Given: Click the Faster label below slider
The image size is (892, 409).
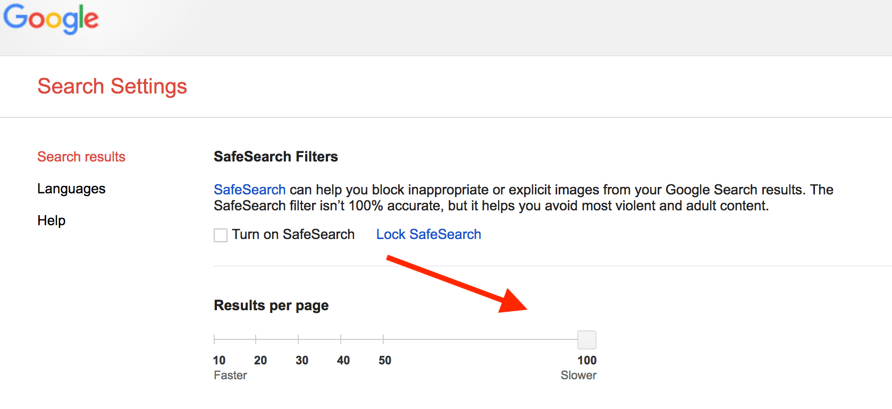Looking at the screenshot, I should (x=230, y=375).
